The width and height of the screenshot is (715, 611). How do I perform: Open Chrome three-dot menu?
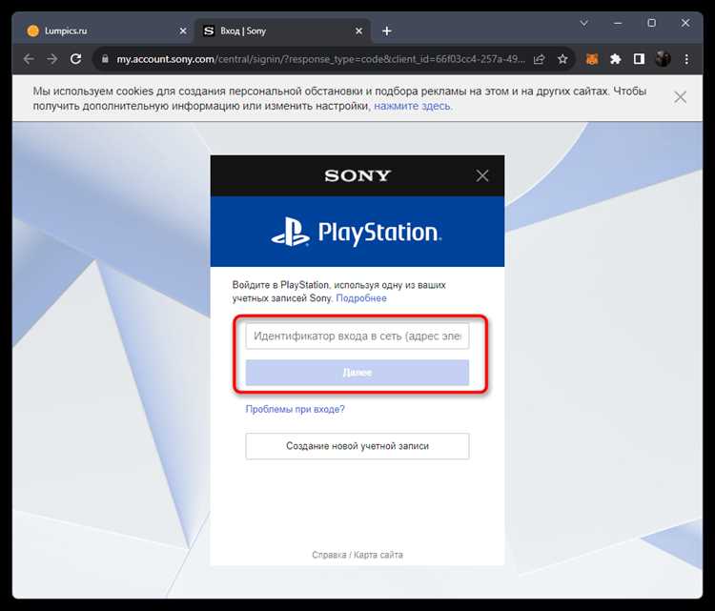pyautogui.click(x=686, y=59)
